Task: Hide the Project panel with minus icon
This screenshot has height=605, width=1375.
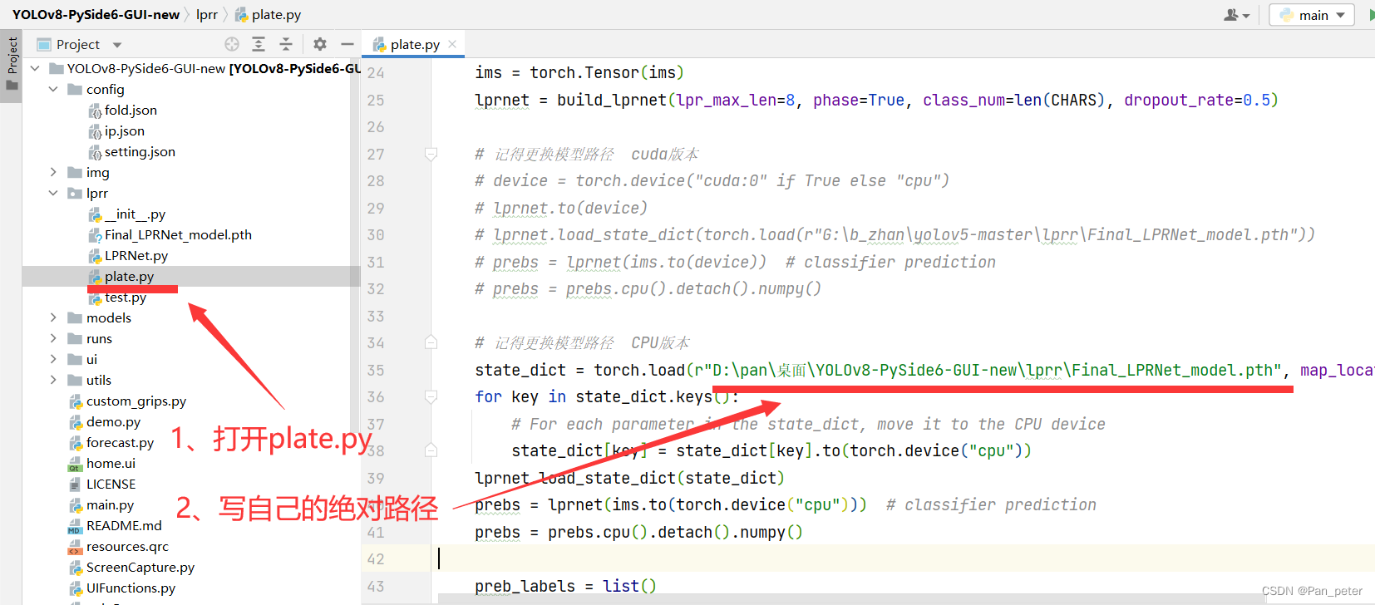Action: coord(347,44)
